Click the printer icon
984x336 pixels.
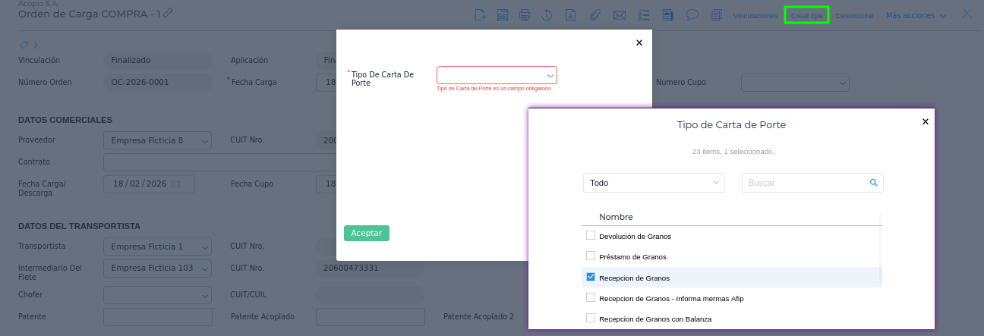(x=524, y=15)
